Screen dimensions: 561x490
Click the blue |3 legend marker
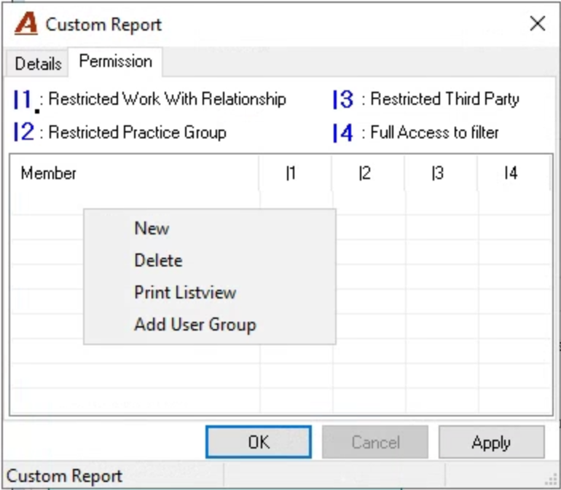343,99
